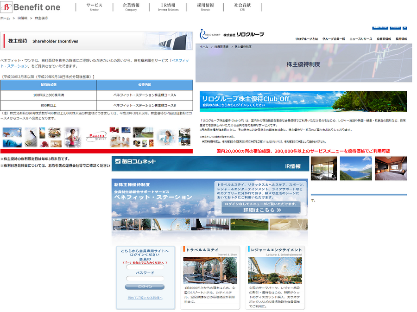Open the トラベル&ステイ card heading

[202, 250]
